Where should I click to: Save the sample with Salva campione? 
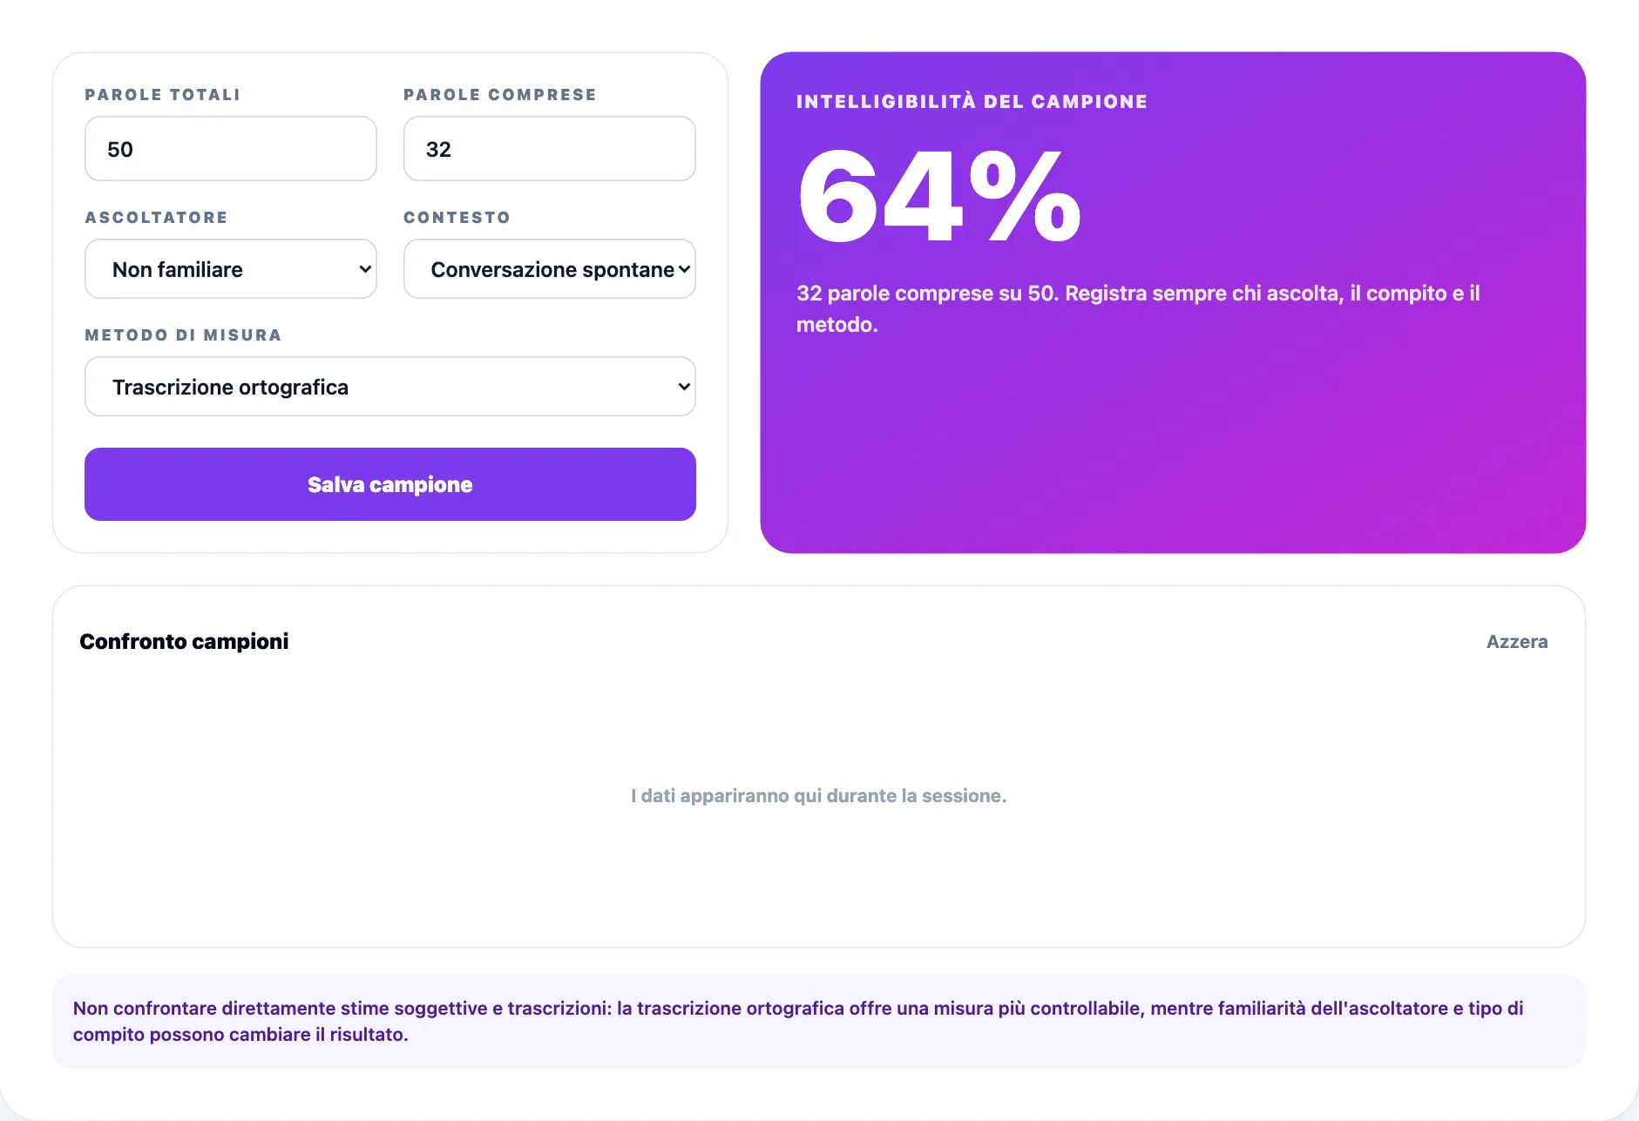(390, 484)
